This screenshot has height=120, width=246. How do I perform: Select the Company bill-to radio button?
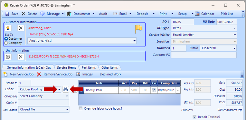click(6, 43)
